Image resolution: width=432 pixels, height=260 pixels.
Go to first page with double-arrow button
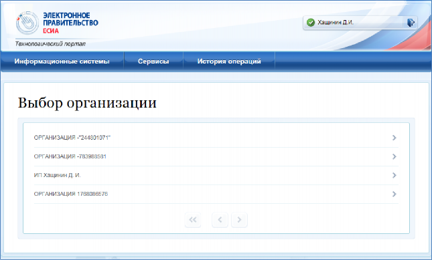193,220
